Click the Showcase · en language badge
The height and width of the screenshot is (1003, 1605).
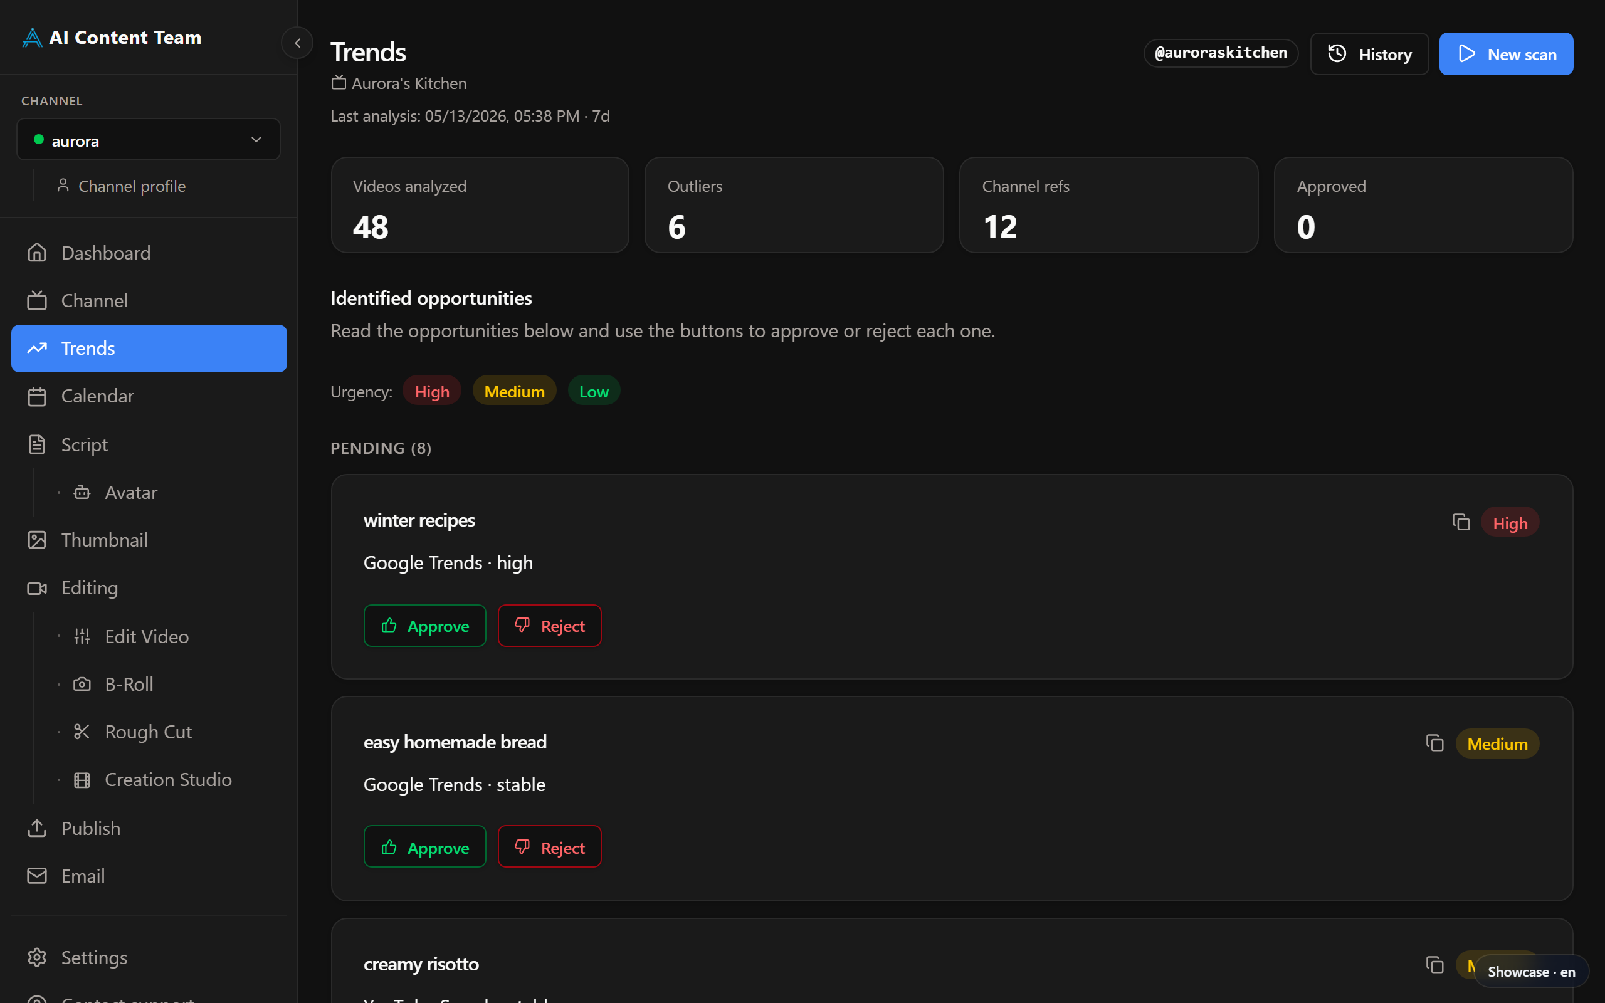point(1531,972)
